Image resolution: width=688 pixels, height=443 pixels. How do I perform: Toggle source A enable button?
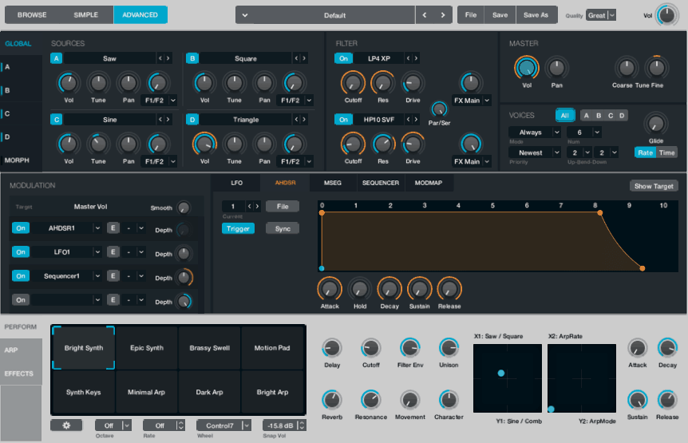coord(56,58)
